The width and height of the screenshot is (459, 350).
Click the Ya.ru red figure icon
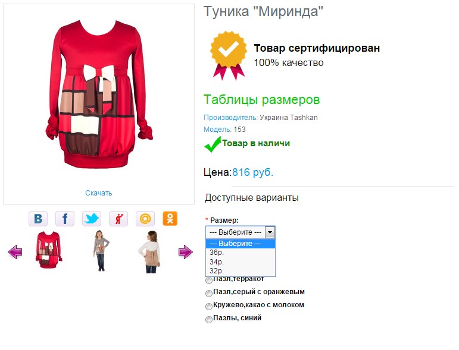(x=118, y=219)
